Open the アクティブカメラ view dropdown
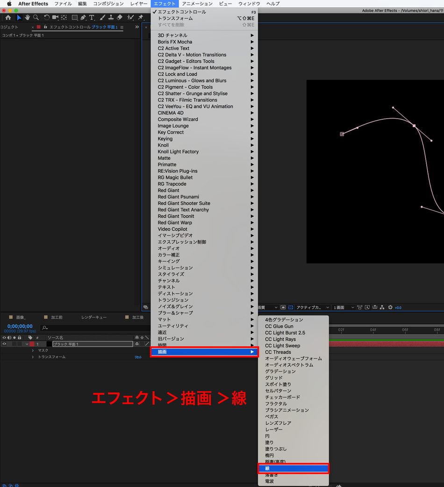 [313, 307]
